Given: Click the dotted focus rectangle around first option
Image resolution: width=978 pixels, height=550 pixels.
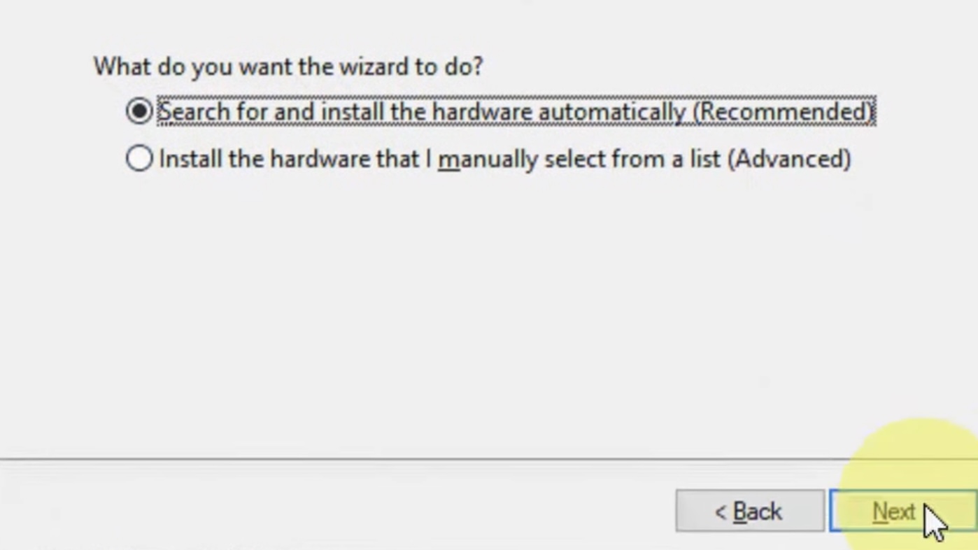Looking at the screenshot, I should [516, 111].
